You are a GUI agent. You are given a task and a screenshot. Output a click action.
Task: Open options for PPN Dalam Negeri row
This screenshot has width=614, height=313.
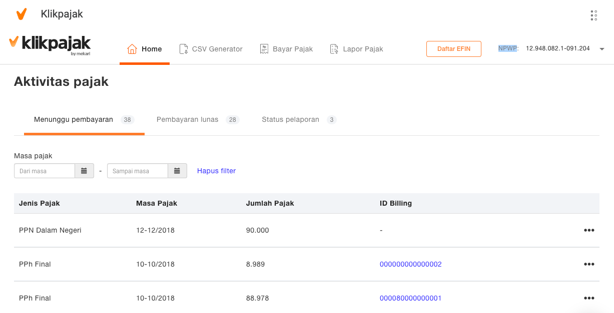(x=588, y=230)
